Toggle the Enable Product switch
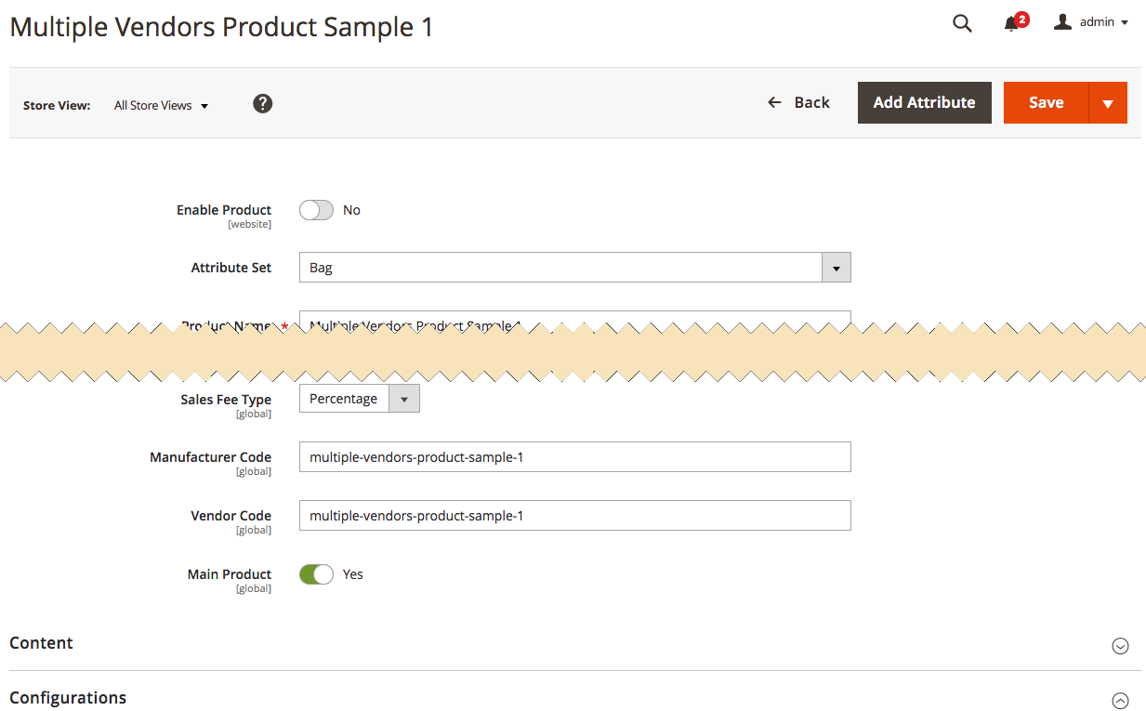 (316, 211)
